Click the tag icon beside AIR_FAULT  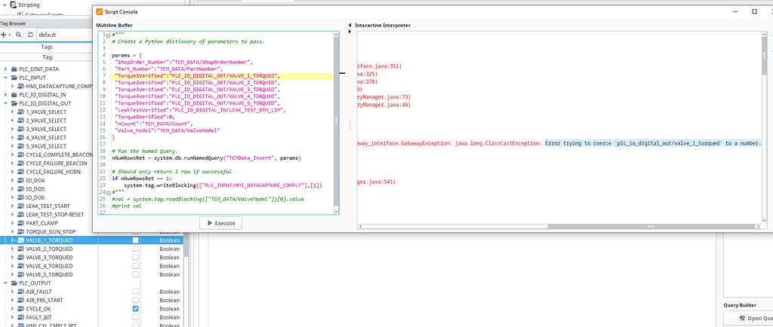[x=20, y=292]
